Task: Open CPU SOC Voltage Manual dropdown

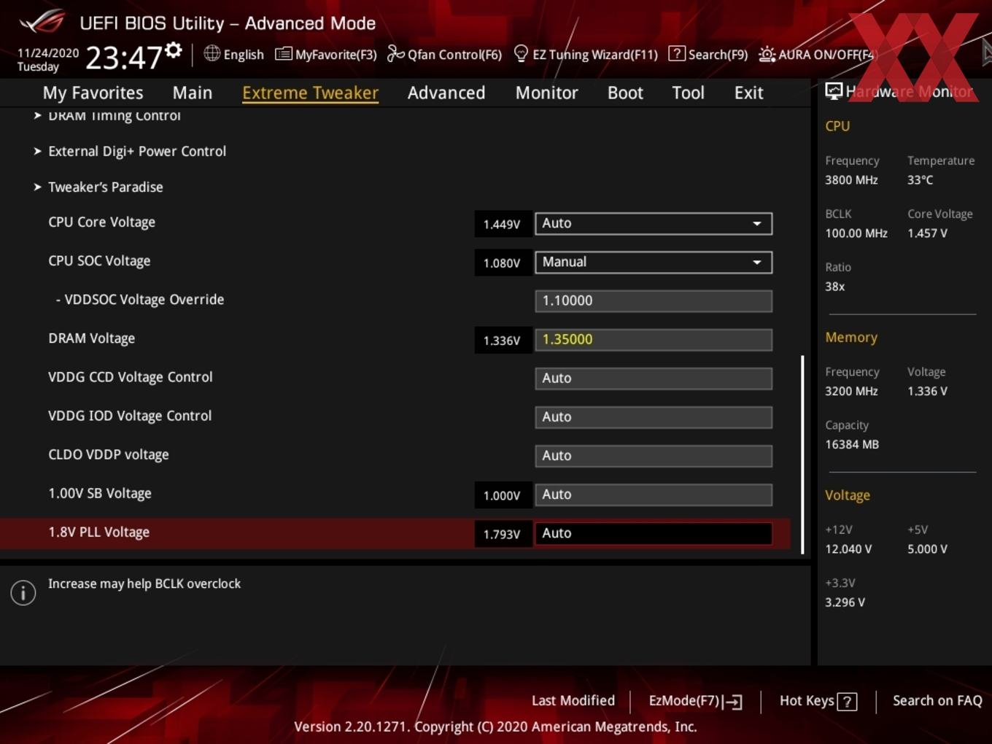Action: 654,262
